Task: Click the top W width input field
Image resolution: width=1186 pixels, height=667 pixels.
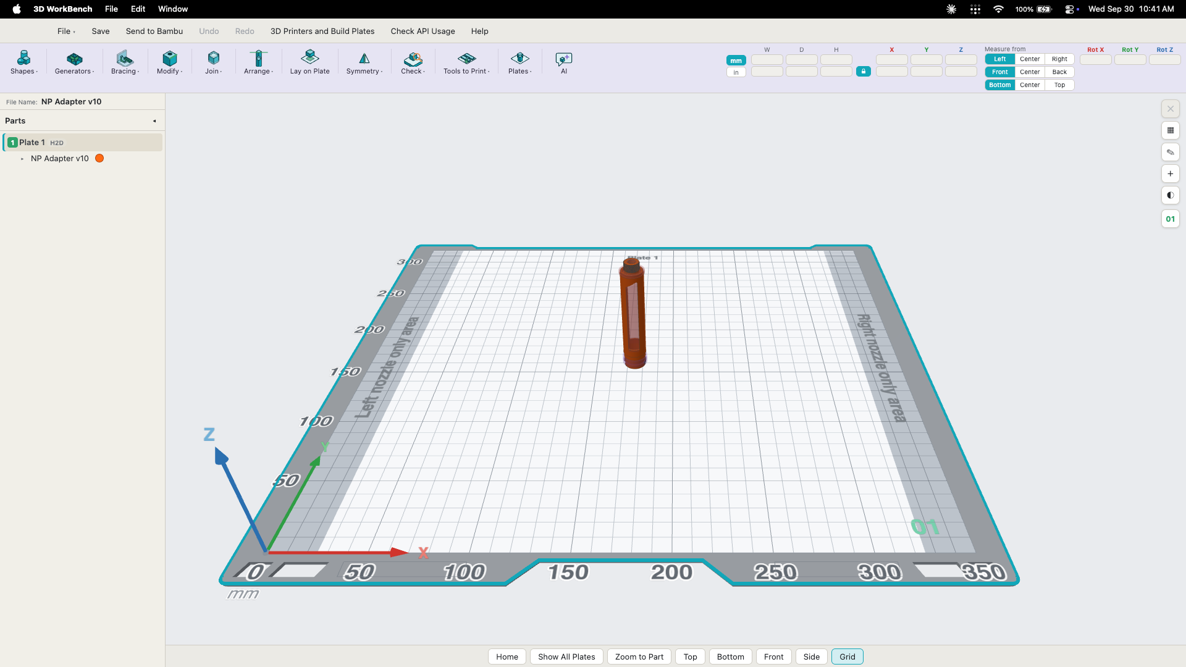Action: [767, 60]
